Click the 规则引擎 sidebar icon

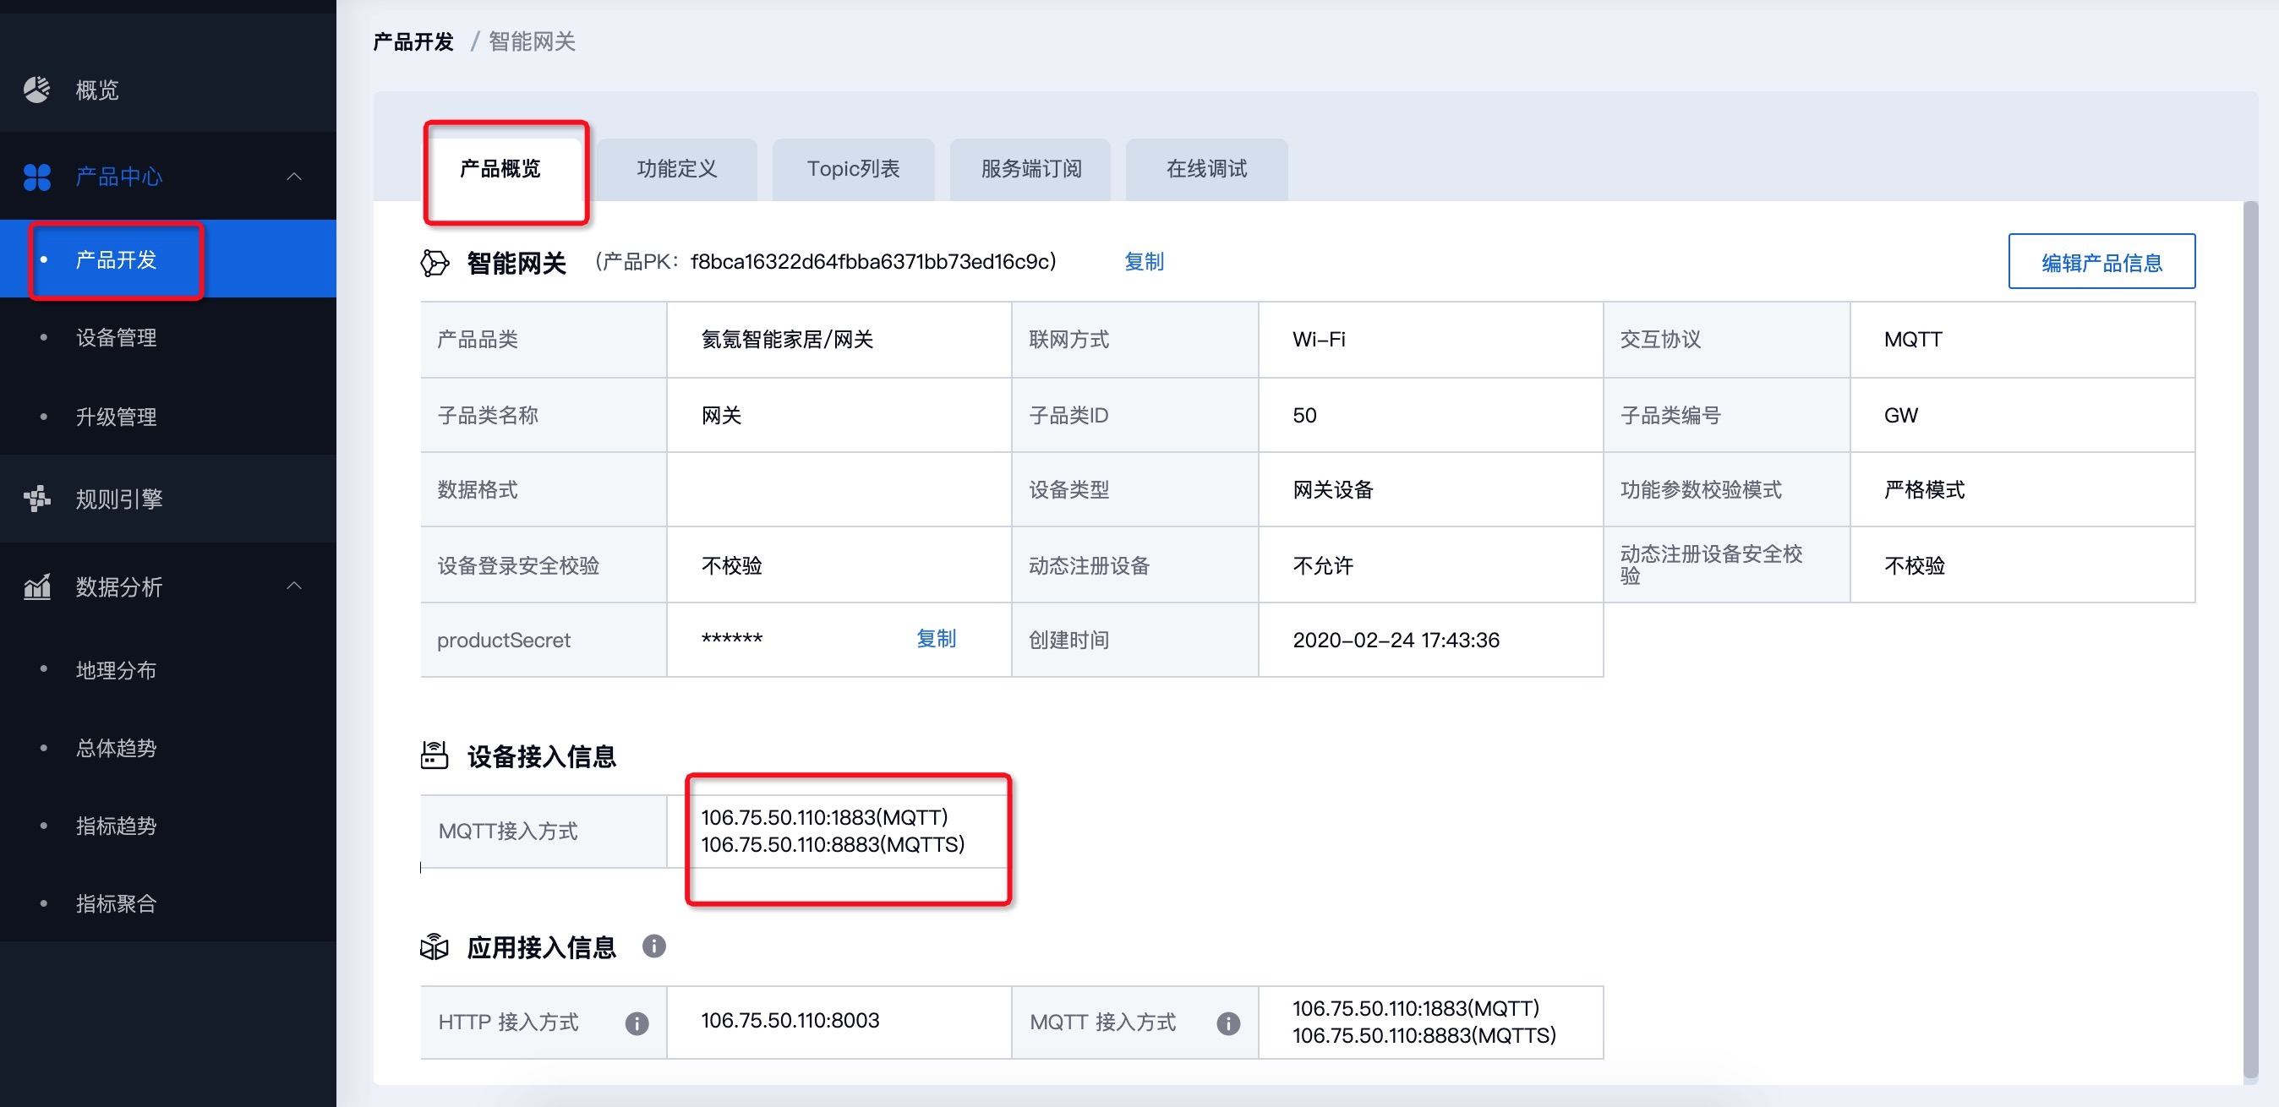pyautogui.click(x=36, y=499)
